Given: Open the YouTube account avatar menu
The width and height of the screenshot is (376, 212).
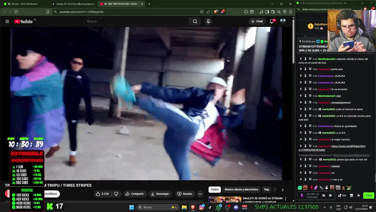Looking at the screenshot, I should [x=283, y=21].
